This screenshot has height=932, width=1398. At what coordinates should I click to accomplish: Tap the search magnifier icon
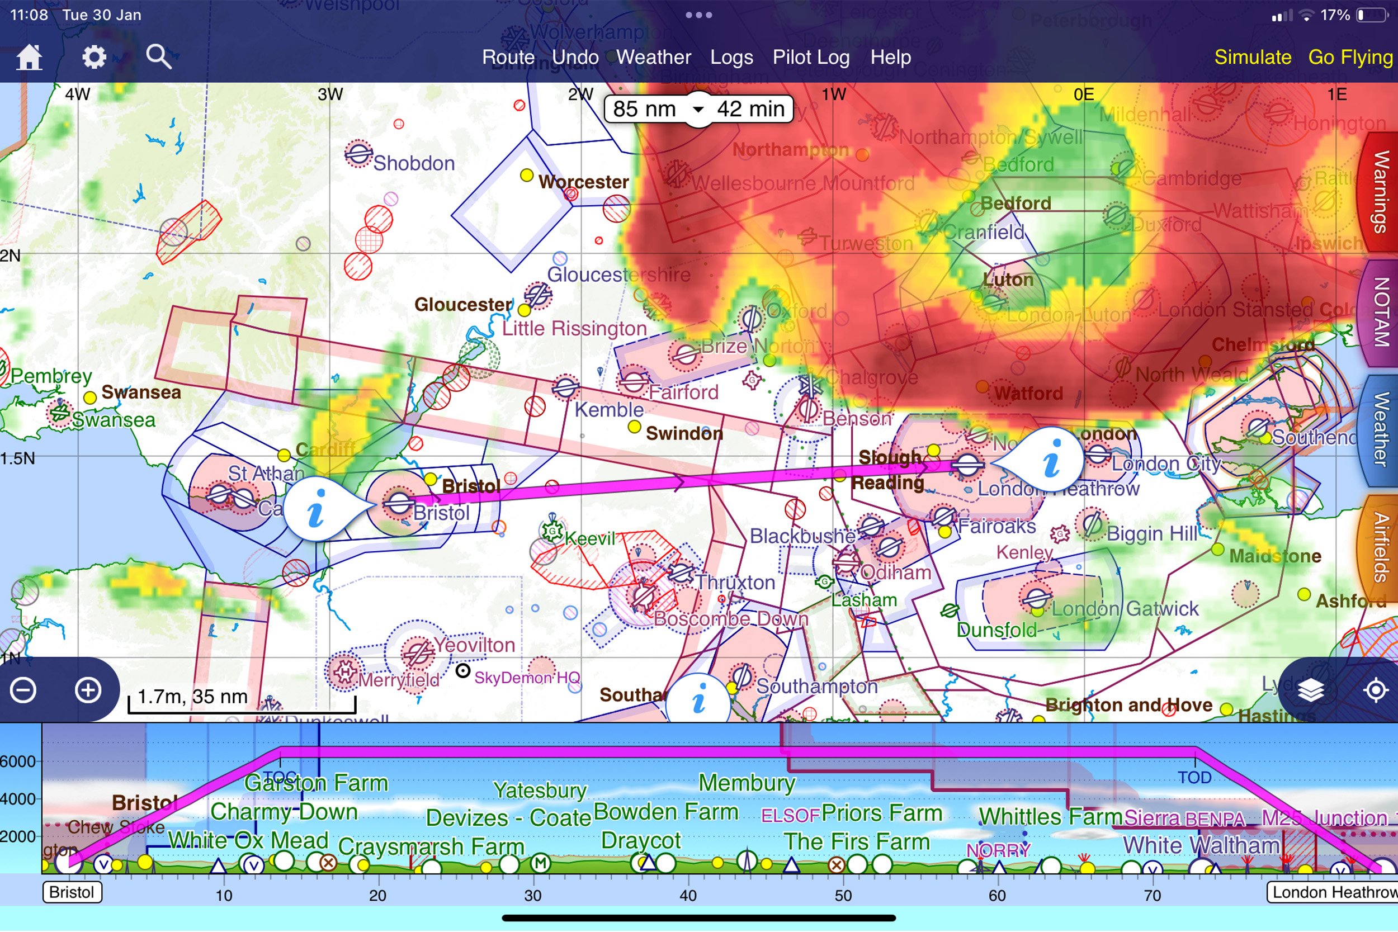tap(159, 57)
